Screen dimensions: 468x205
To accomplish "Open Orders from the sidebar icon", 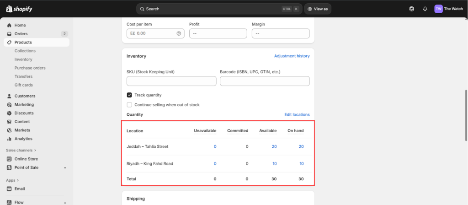I will [x=9, y=34].
